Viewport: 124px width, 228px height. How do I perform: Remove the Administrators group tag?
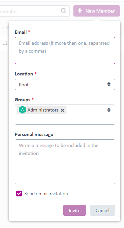click(62, 110)
